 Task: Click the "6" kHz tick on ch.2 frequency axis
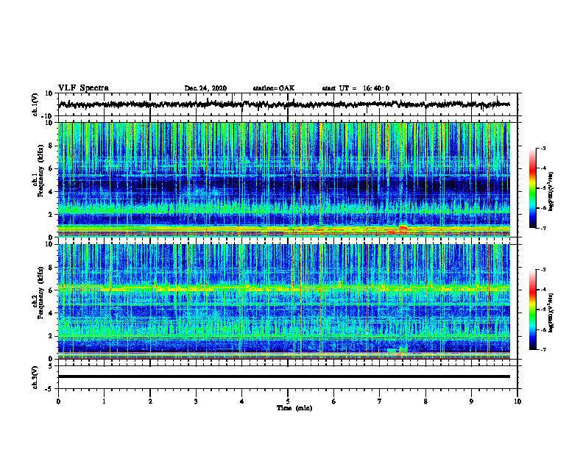pyautogui.click(x=51, y=290)
